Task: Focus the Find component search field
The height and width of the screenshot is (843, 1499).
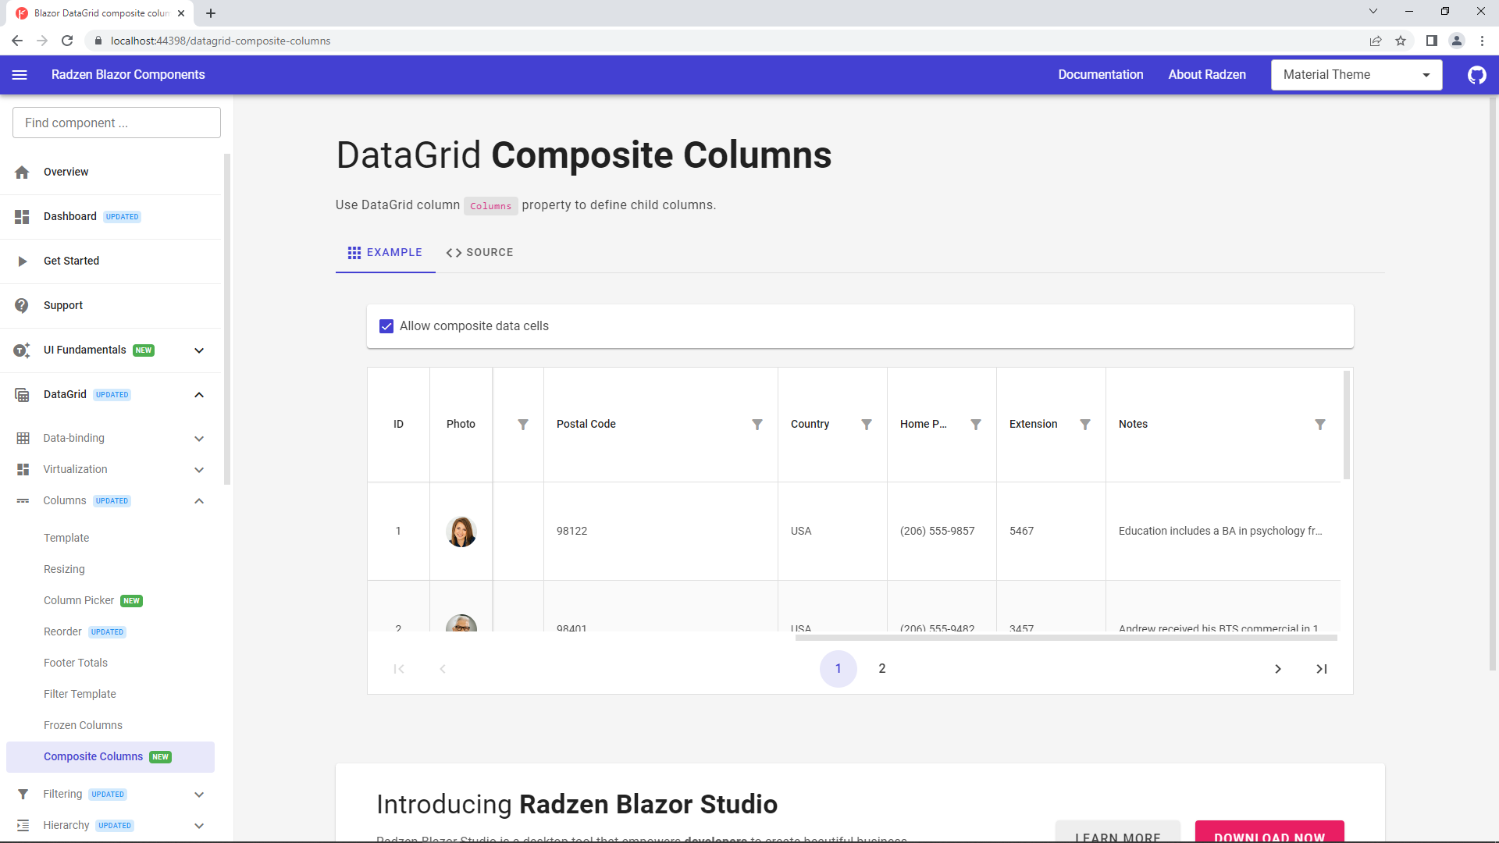Action: click(x=116, y=123)
